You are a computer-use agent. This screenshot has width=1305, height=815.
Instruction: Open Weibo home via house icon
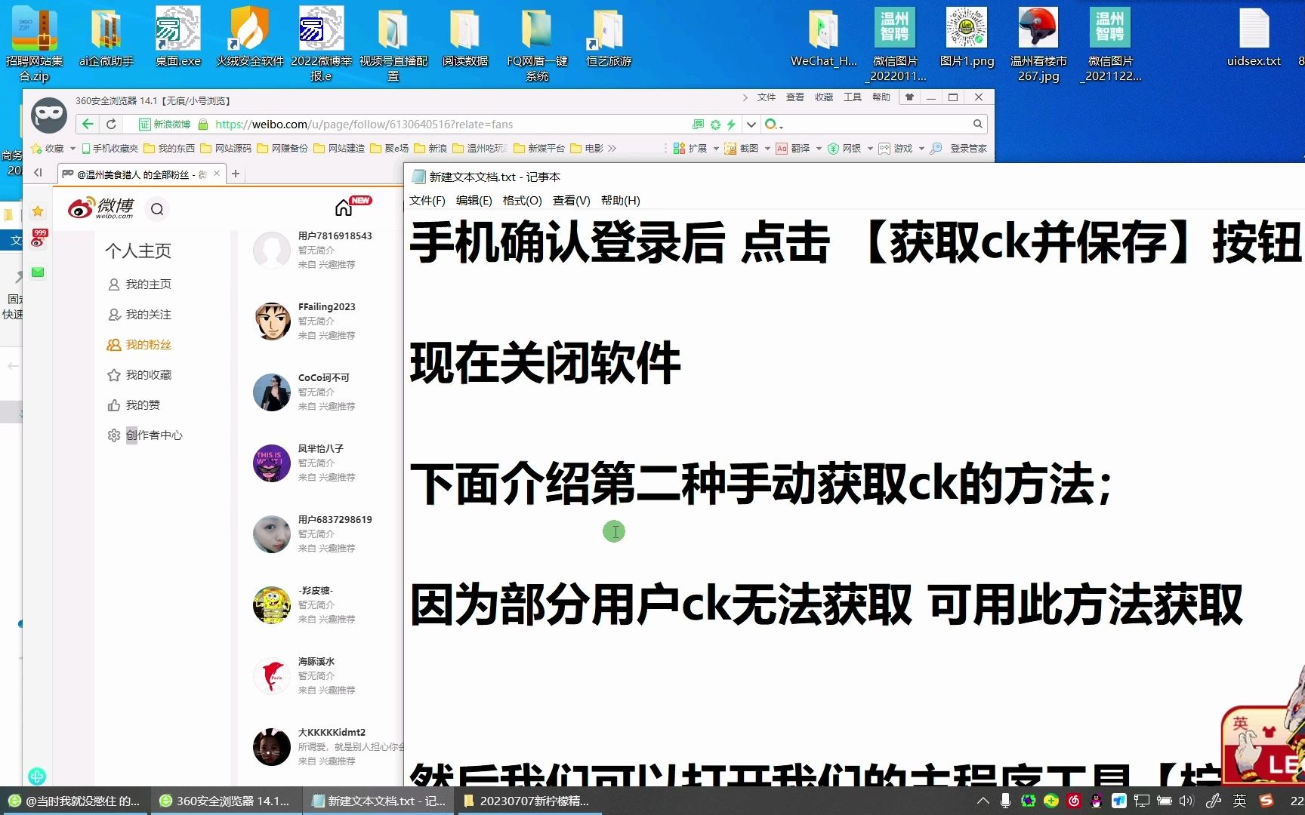[x=344, y=208]
